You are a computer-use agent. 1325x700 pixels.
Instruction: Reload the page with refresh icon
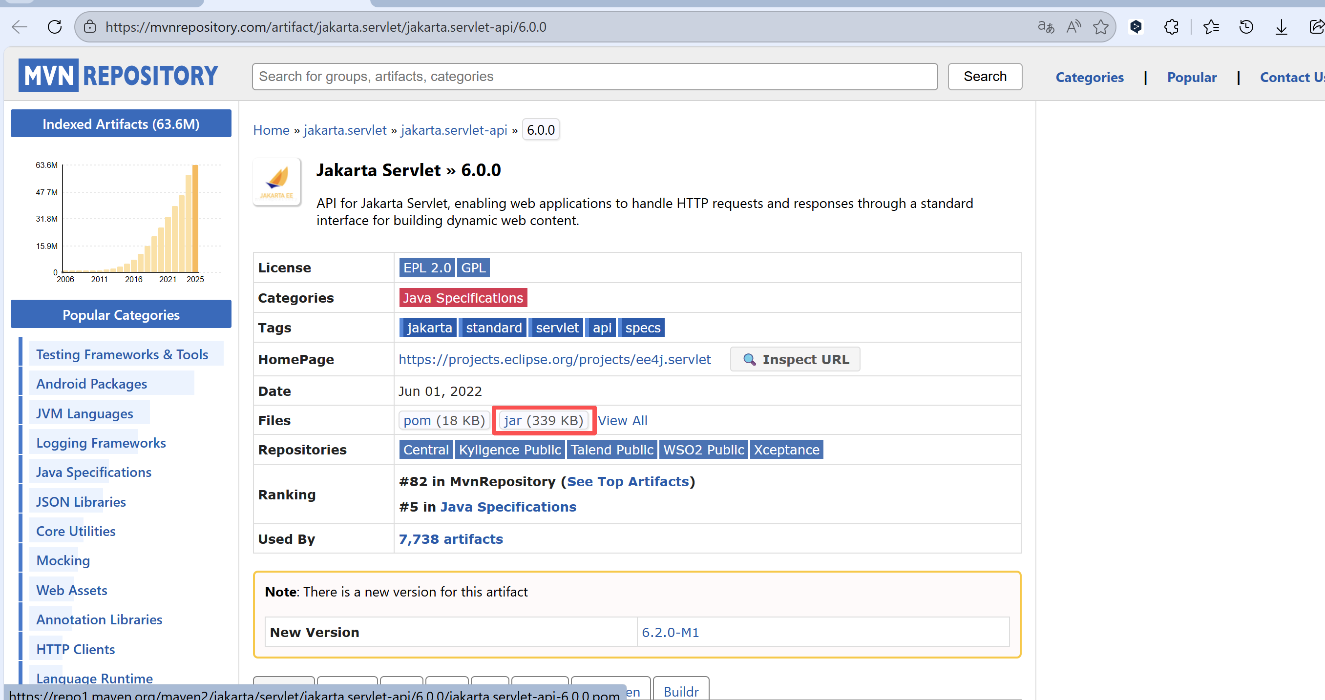pos(55,27)
